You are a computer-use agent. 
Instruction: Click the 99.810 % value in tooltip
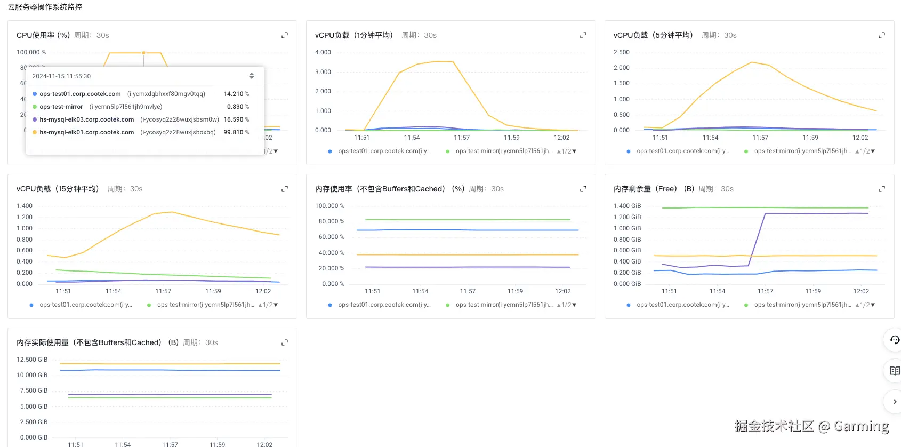coord(236,132)
